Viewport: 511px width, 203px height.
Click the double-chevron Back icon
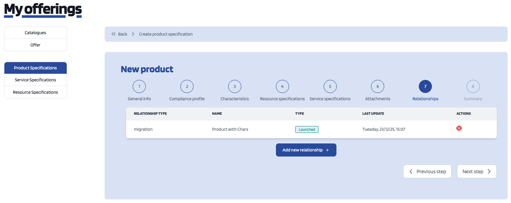pyautogui.click(x=113, y=34)
